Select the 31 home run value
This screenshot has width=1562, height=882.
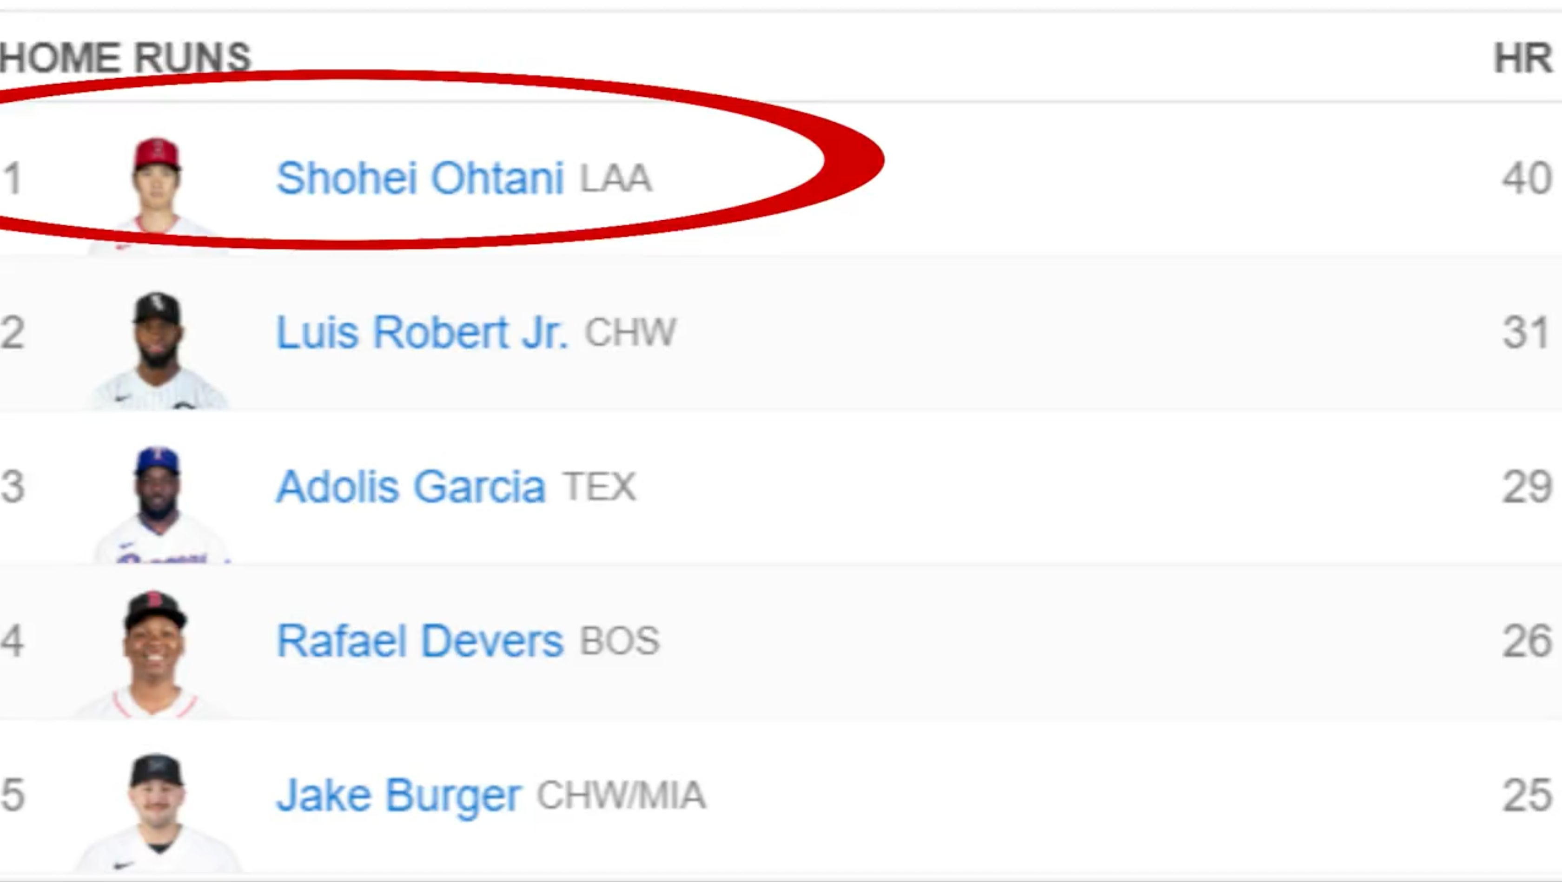click(x=1526, y=333)
